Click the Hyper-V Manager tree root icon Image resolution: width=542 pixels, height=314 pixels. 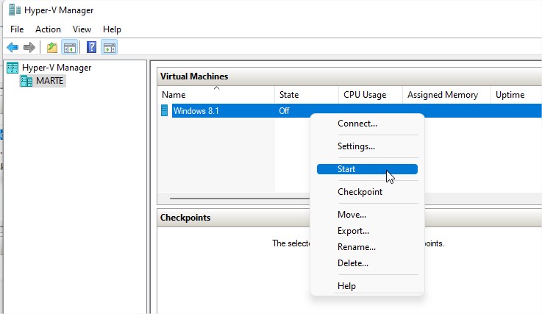coord(13,68)
